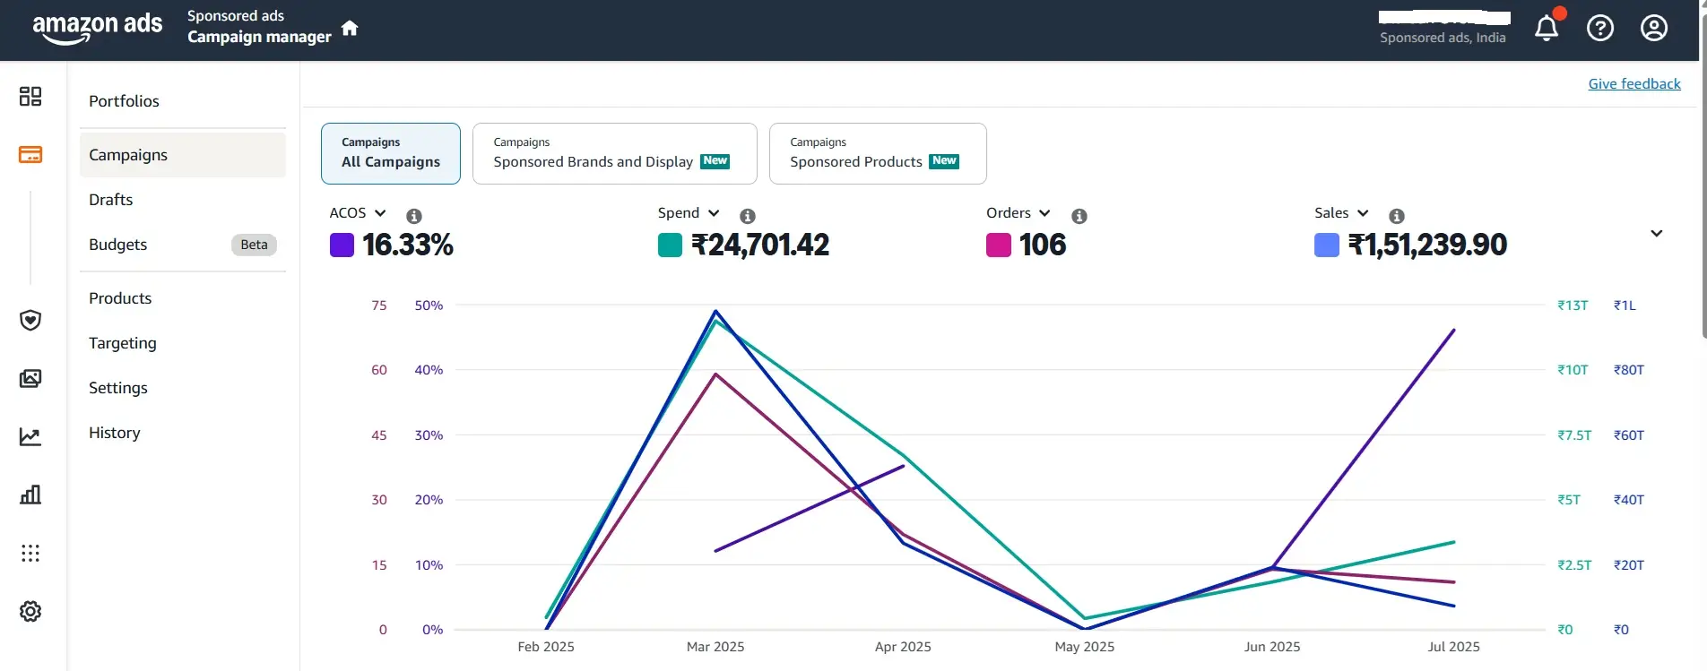Select Sponsored Brands and Display tab
1707x671 pixels.
tap(614, 154)
